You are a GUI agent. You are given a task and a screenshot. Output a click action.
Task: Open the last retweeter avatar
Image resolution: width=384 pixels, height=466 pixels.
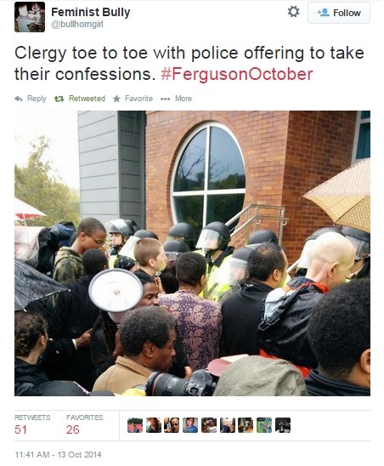(283, 425)
